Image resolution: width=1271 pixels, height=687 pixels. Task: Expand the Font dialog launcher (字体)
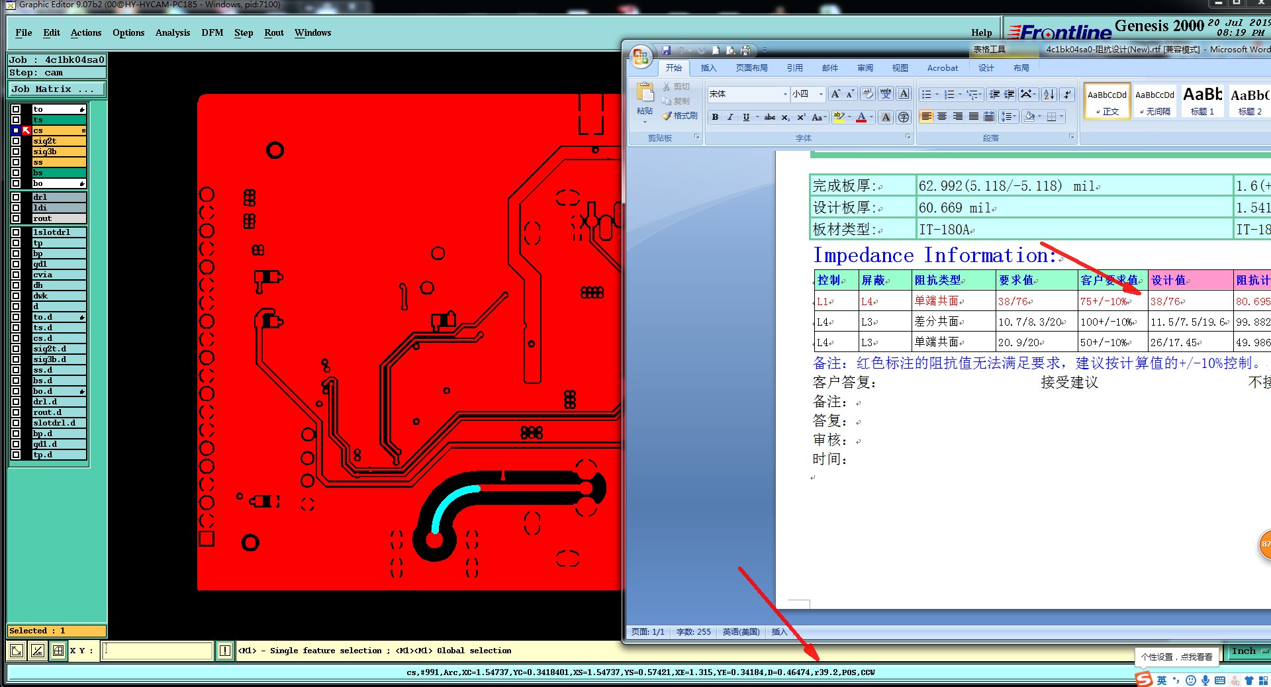pyautogui.click(x=908, y=136)
